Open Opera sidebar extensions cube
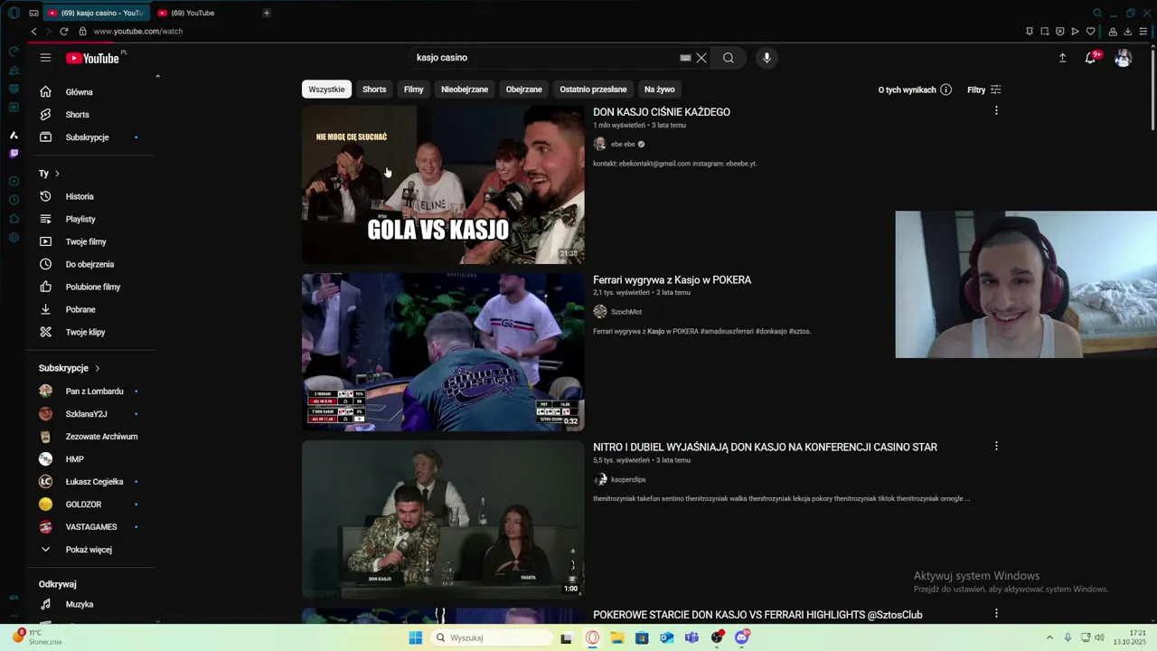Viewport: 1157px width, 651px height. 14,219
